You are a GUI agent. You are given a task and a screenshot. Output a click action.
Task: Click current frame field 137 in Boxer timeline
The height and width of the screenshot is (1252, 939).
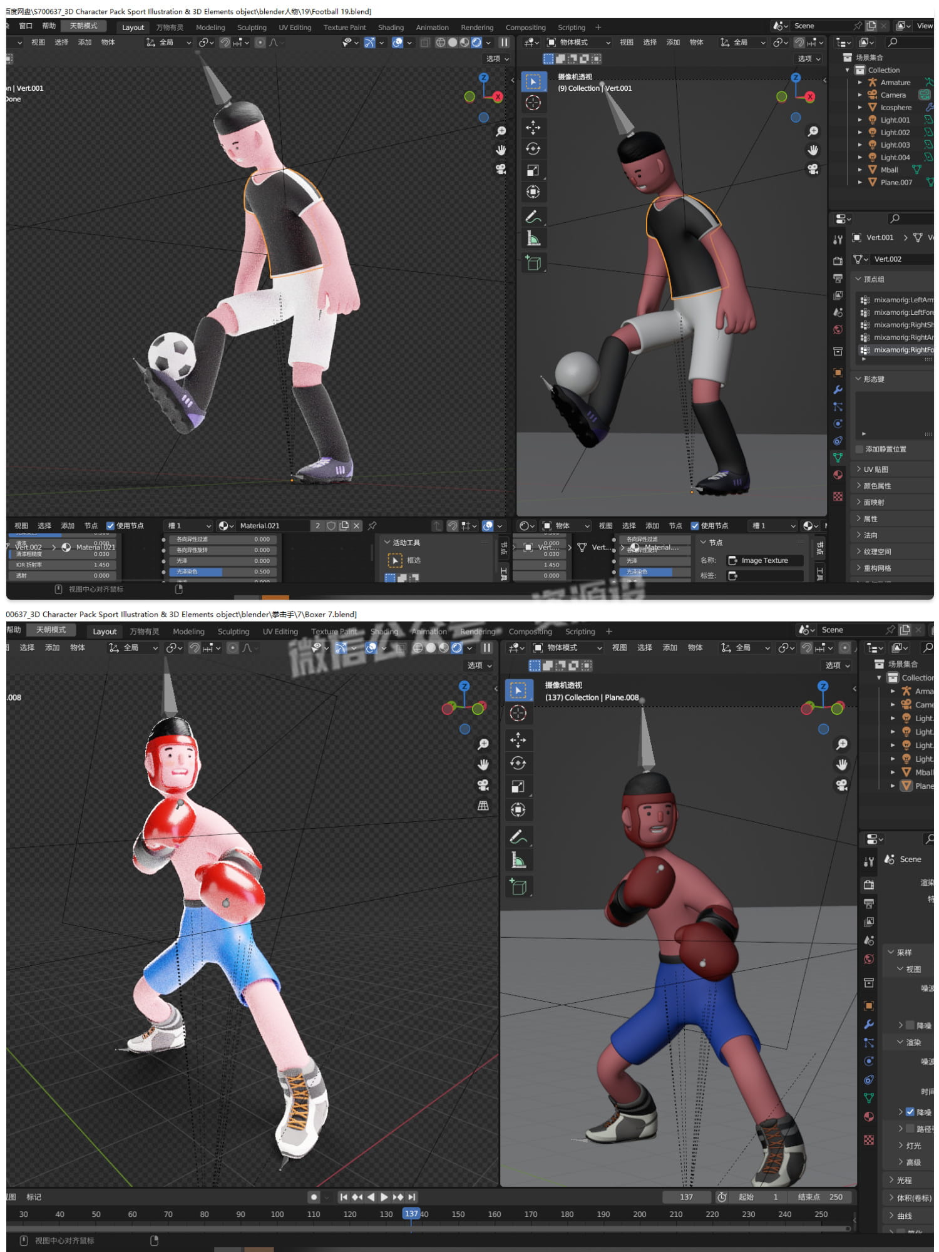click(x=687, y=1197)
